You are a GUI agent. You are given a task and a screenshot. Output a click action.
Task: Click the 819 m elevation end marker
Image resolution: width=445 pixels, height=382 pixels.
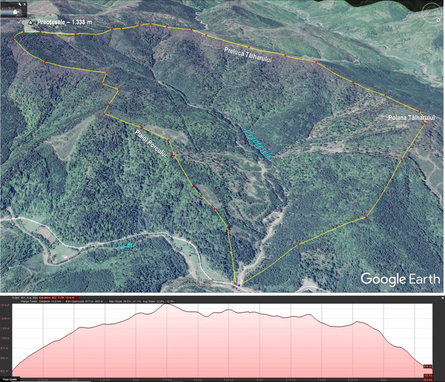[x=427, y=366]
